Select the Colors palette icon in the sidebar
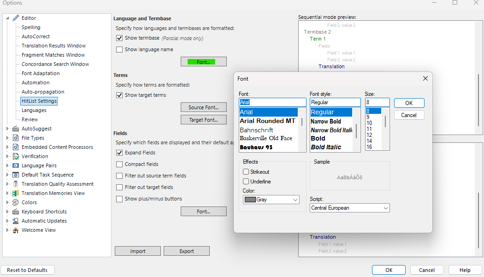The width and height of the screenshot is (484, 277). click(15, 202)
